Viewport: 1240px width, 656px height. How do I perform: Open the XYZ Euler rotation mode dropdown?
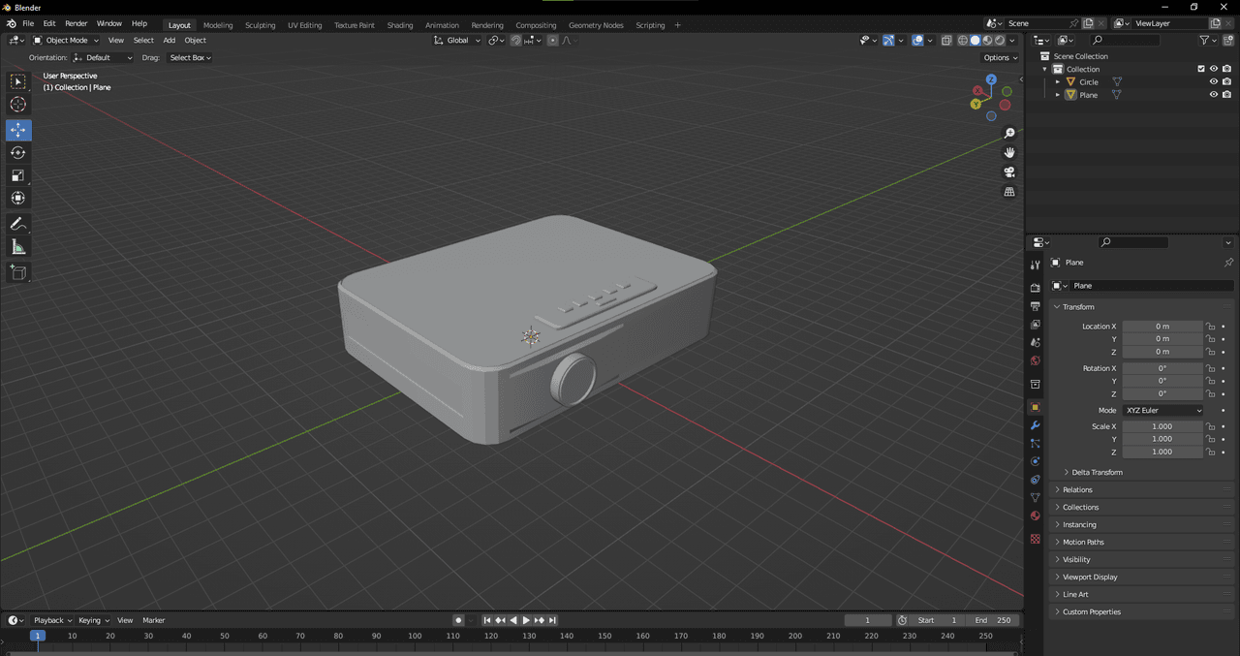click(x=1162, y=411)
